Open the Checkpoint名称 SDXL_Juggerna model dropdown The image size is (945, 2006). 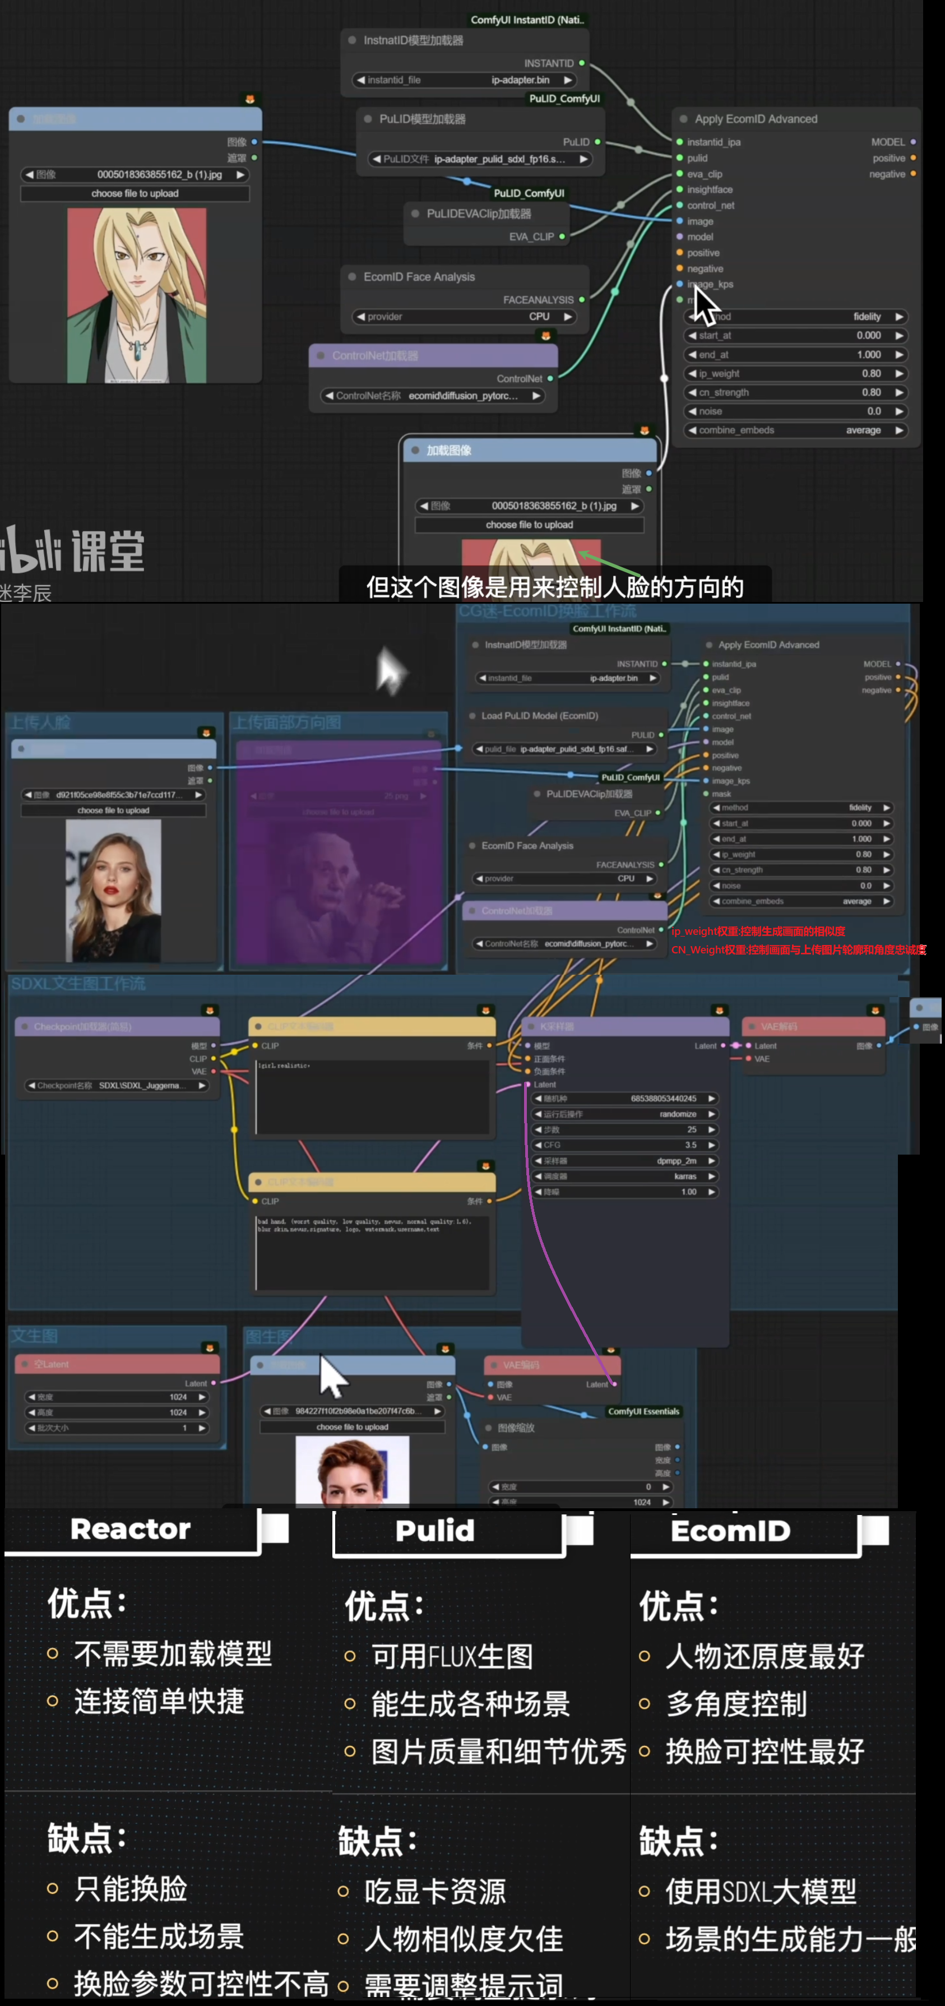pos(117,1086)
